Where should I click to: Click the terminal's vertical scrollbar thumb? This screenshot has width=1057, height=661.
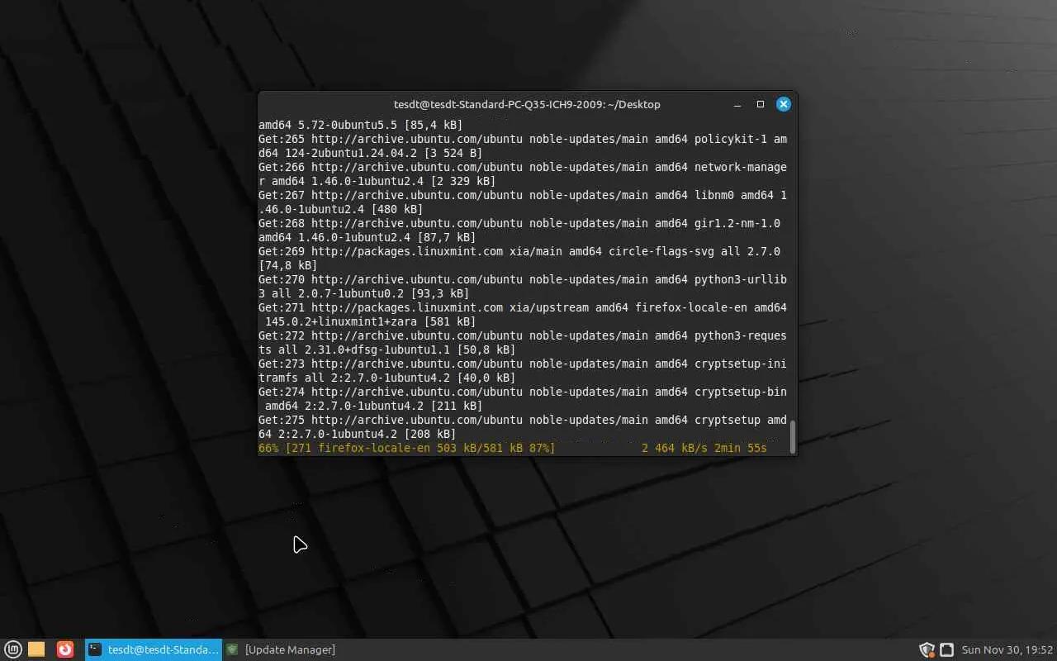click(x=793, y=436)
